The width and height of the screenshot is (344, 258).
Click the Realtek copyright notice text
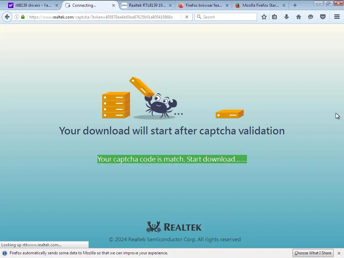click(175, 239)
